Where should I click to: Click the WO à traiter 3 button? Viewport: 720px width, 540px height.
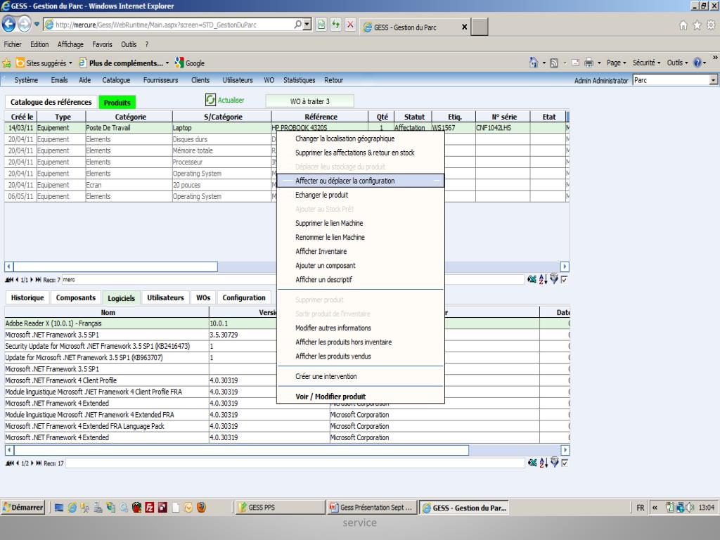coord(309,101)
